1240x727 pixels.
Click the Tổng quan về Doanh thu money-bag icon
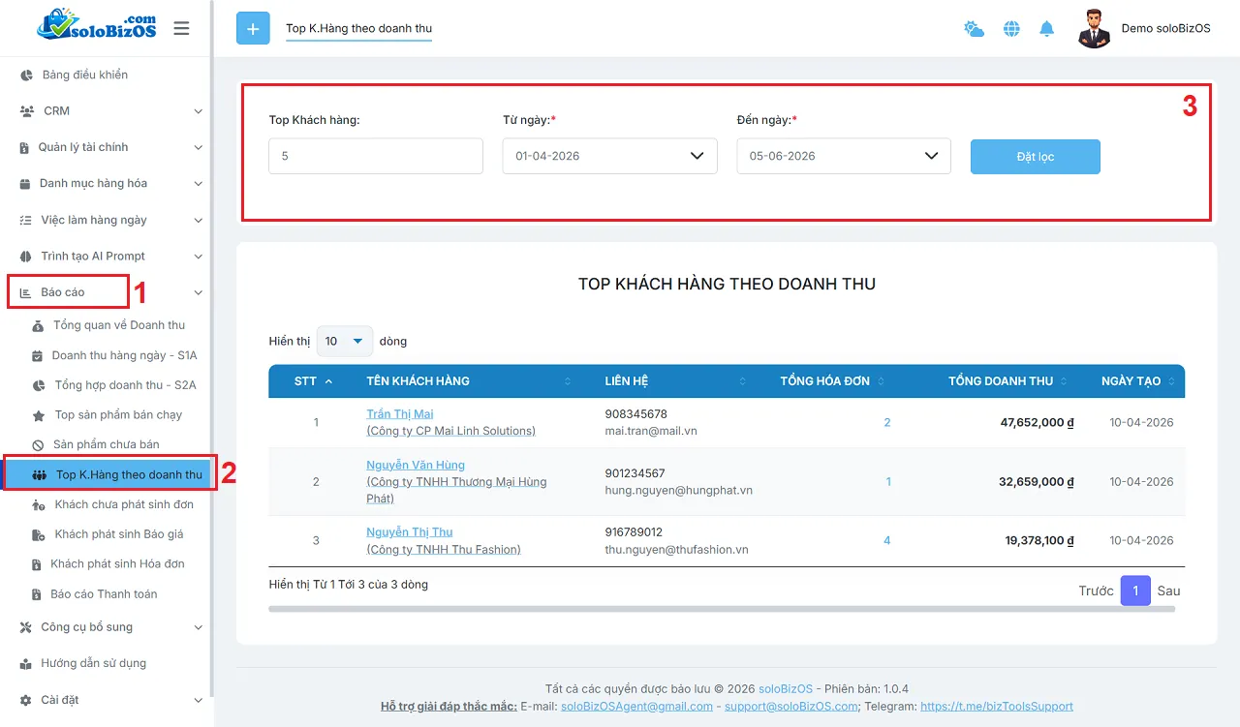pos(38,325)
